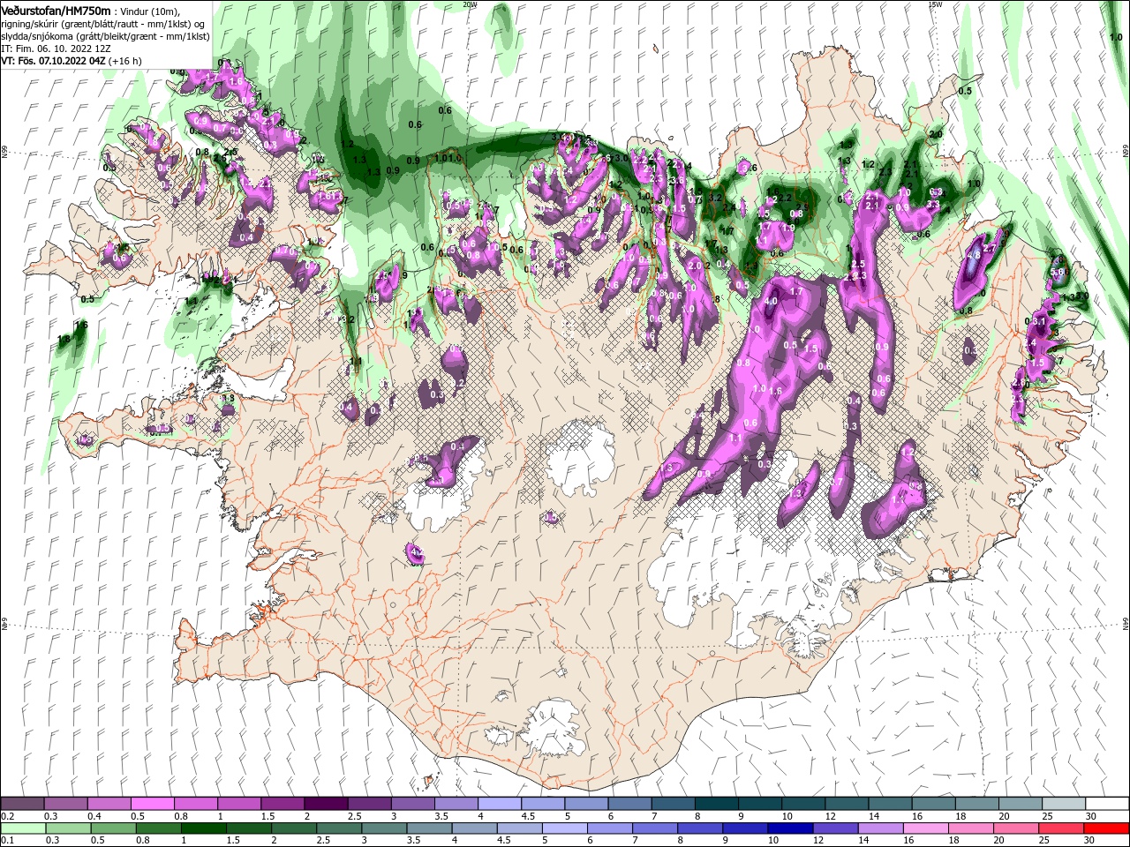This screenshot has height=847, width=1130.
Task: Choose lavender swatch between 4 and 4.5 on upper scale
Action: [500, 803]
